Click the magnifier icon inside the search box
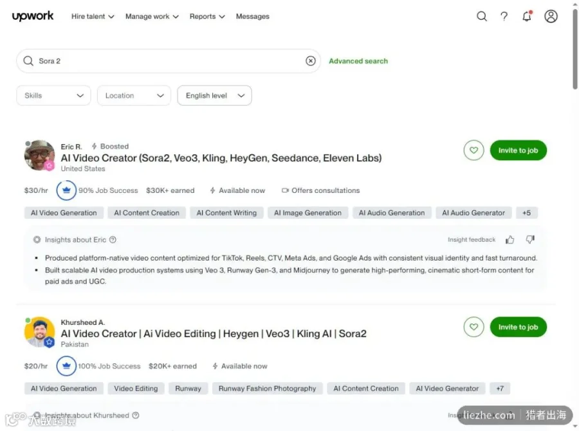Viewport: 579px width, 431px height. click(x=28, y=61)
